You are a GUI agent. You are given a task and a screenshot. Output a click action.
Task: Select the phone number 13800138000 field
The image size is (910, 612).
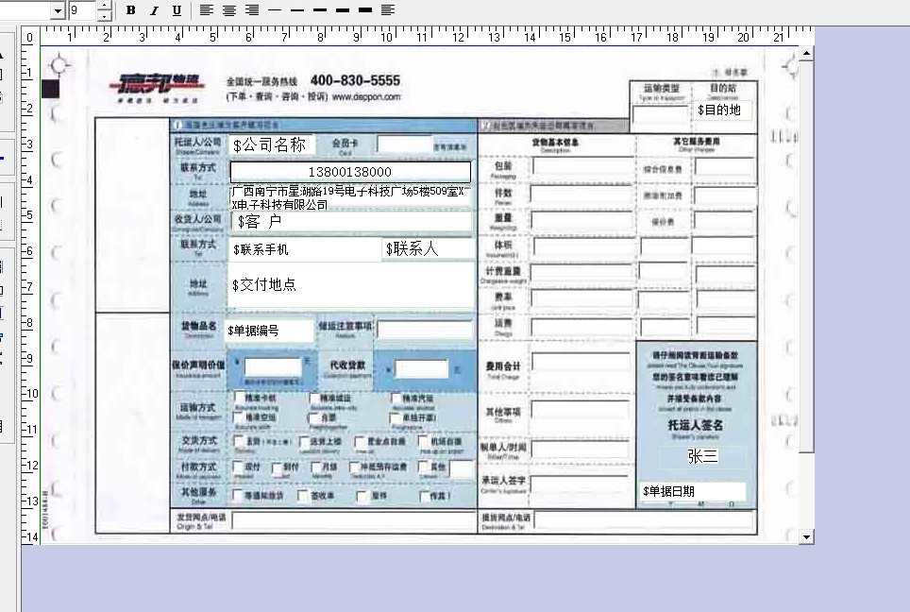(x=350, y=172)
